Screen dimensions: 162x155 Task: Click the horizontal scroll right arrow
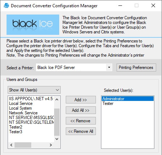click(51, 145)
